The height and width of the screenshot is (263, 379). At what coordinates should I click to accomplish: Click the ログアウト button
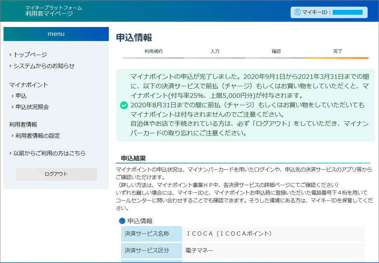pyautogui.click(x=56, y=174)
